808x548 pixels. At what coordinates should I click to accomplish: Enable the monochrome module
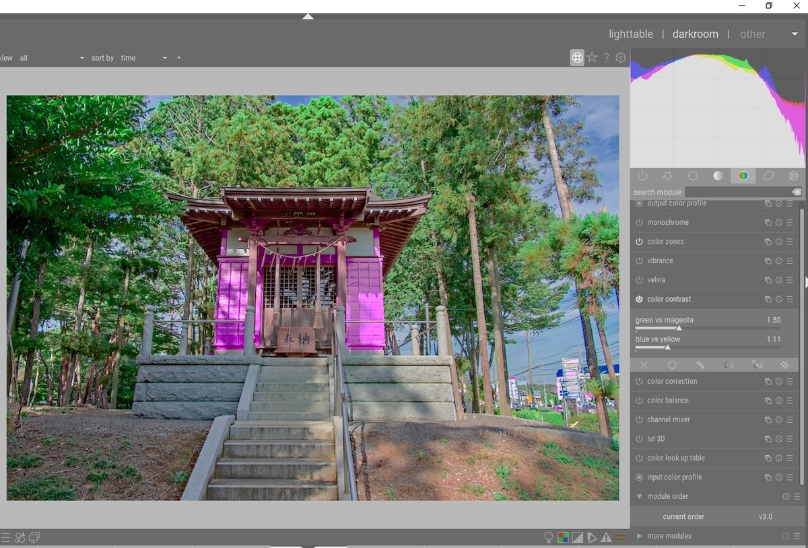[639, 223]
